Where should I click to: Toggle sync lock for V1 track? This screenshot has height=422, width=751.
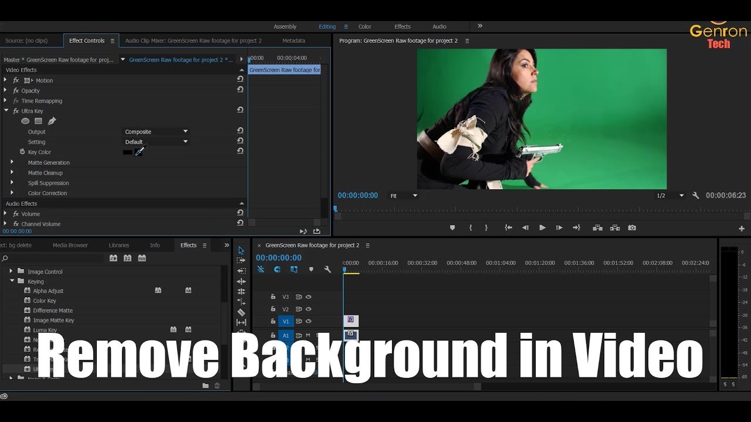pos(299,321)
